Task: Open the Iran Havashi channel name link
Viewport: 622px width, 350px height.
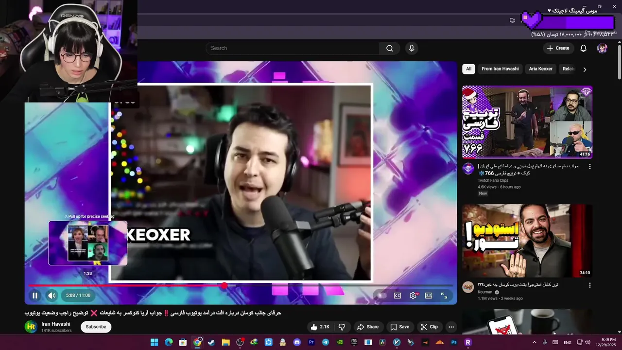Action: 56,324
